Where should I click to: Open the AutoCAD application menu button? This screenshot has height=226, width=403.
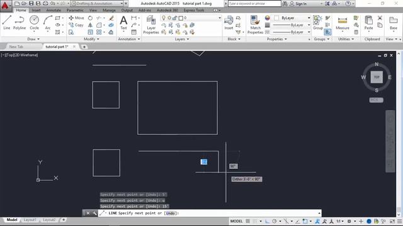click(x=5, y=6)
